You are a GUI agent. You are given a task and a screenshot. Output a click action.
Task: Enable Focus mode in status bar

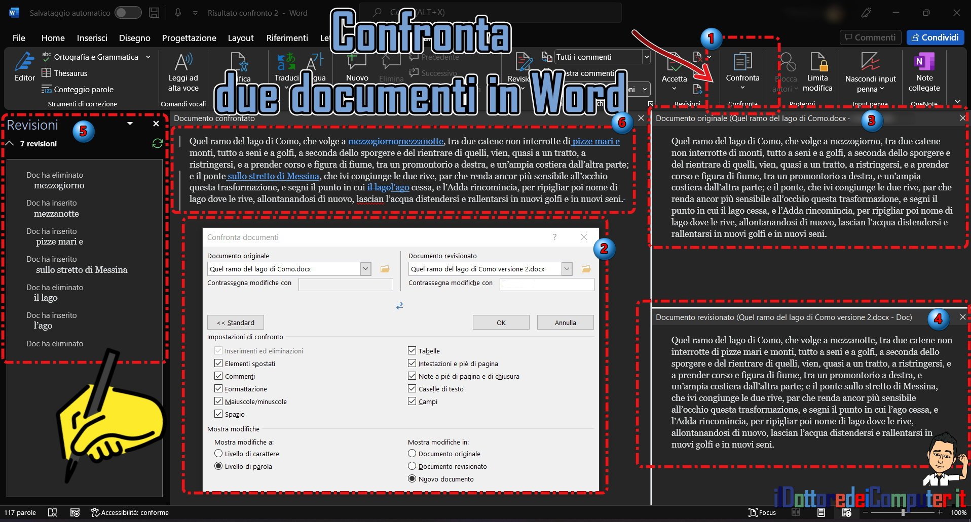coord(762,512)
